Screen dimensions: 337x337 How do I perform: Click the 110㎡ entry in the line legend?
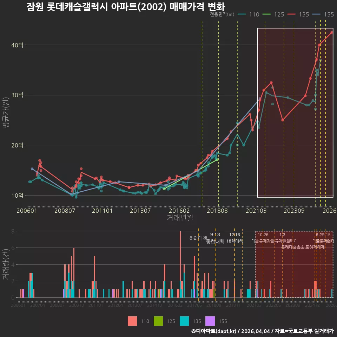click(249, 14)
